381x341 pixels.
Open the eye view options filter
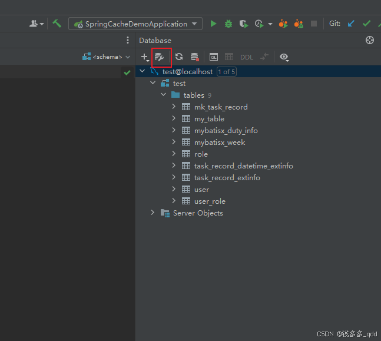pos(284,57)
